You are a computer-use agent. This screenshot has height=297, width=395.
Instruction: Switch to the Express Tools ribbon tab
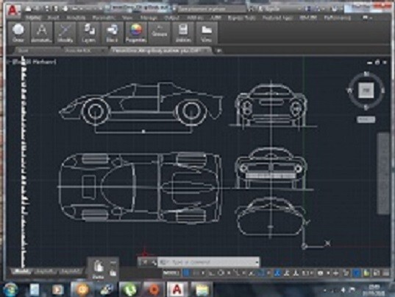coord(241,18)
